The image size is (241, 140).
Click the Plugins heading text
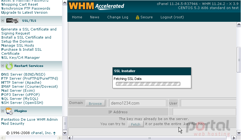(x=20, y=111)
